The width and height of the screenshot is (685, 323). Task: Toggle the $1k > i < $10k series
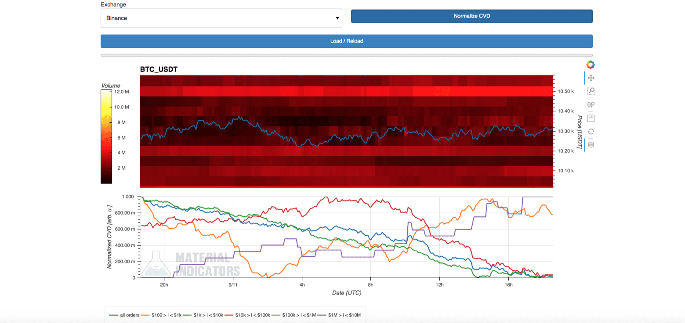tap(203, 315)
